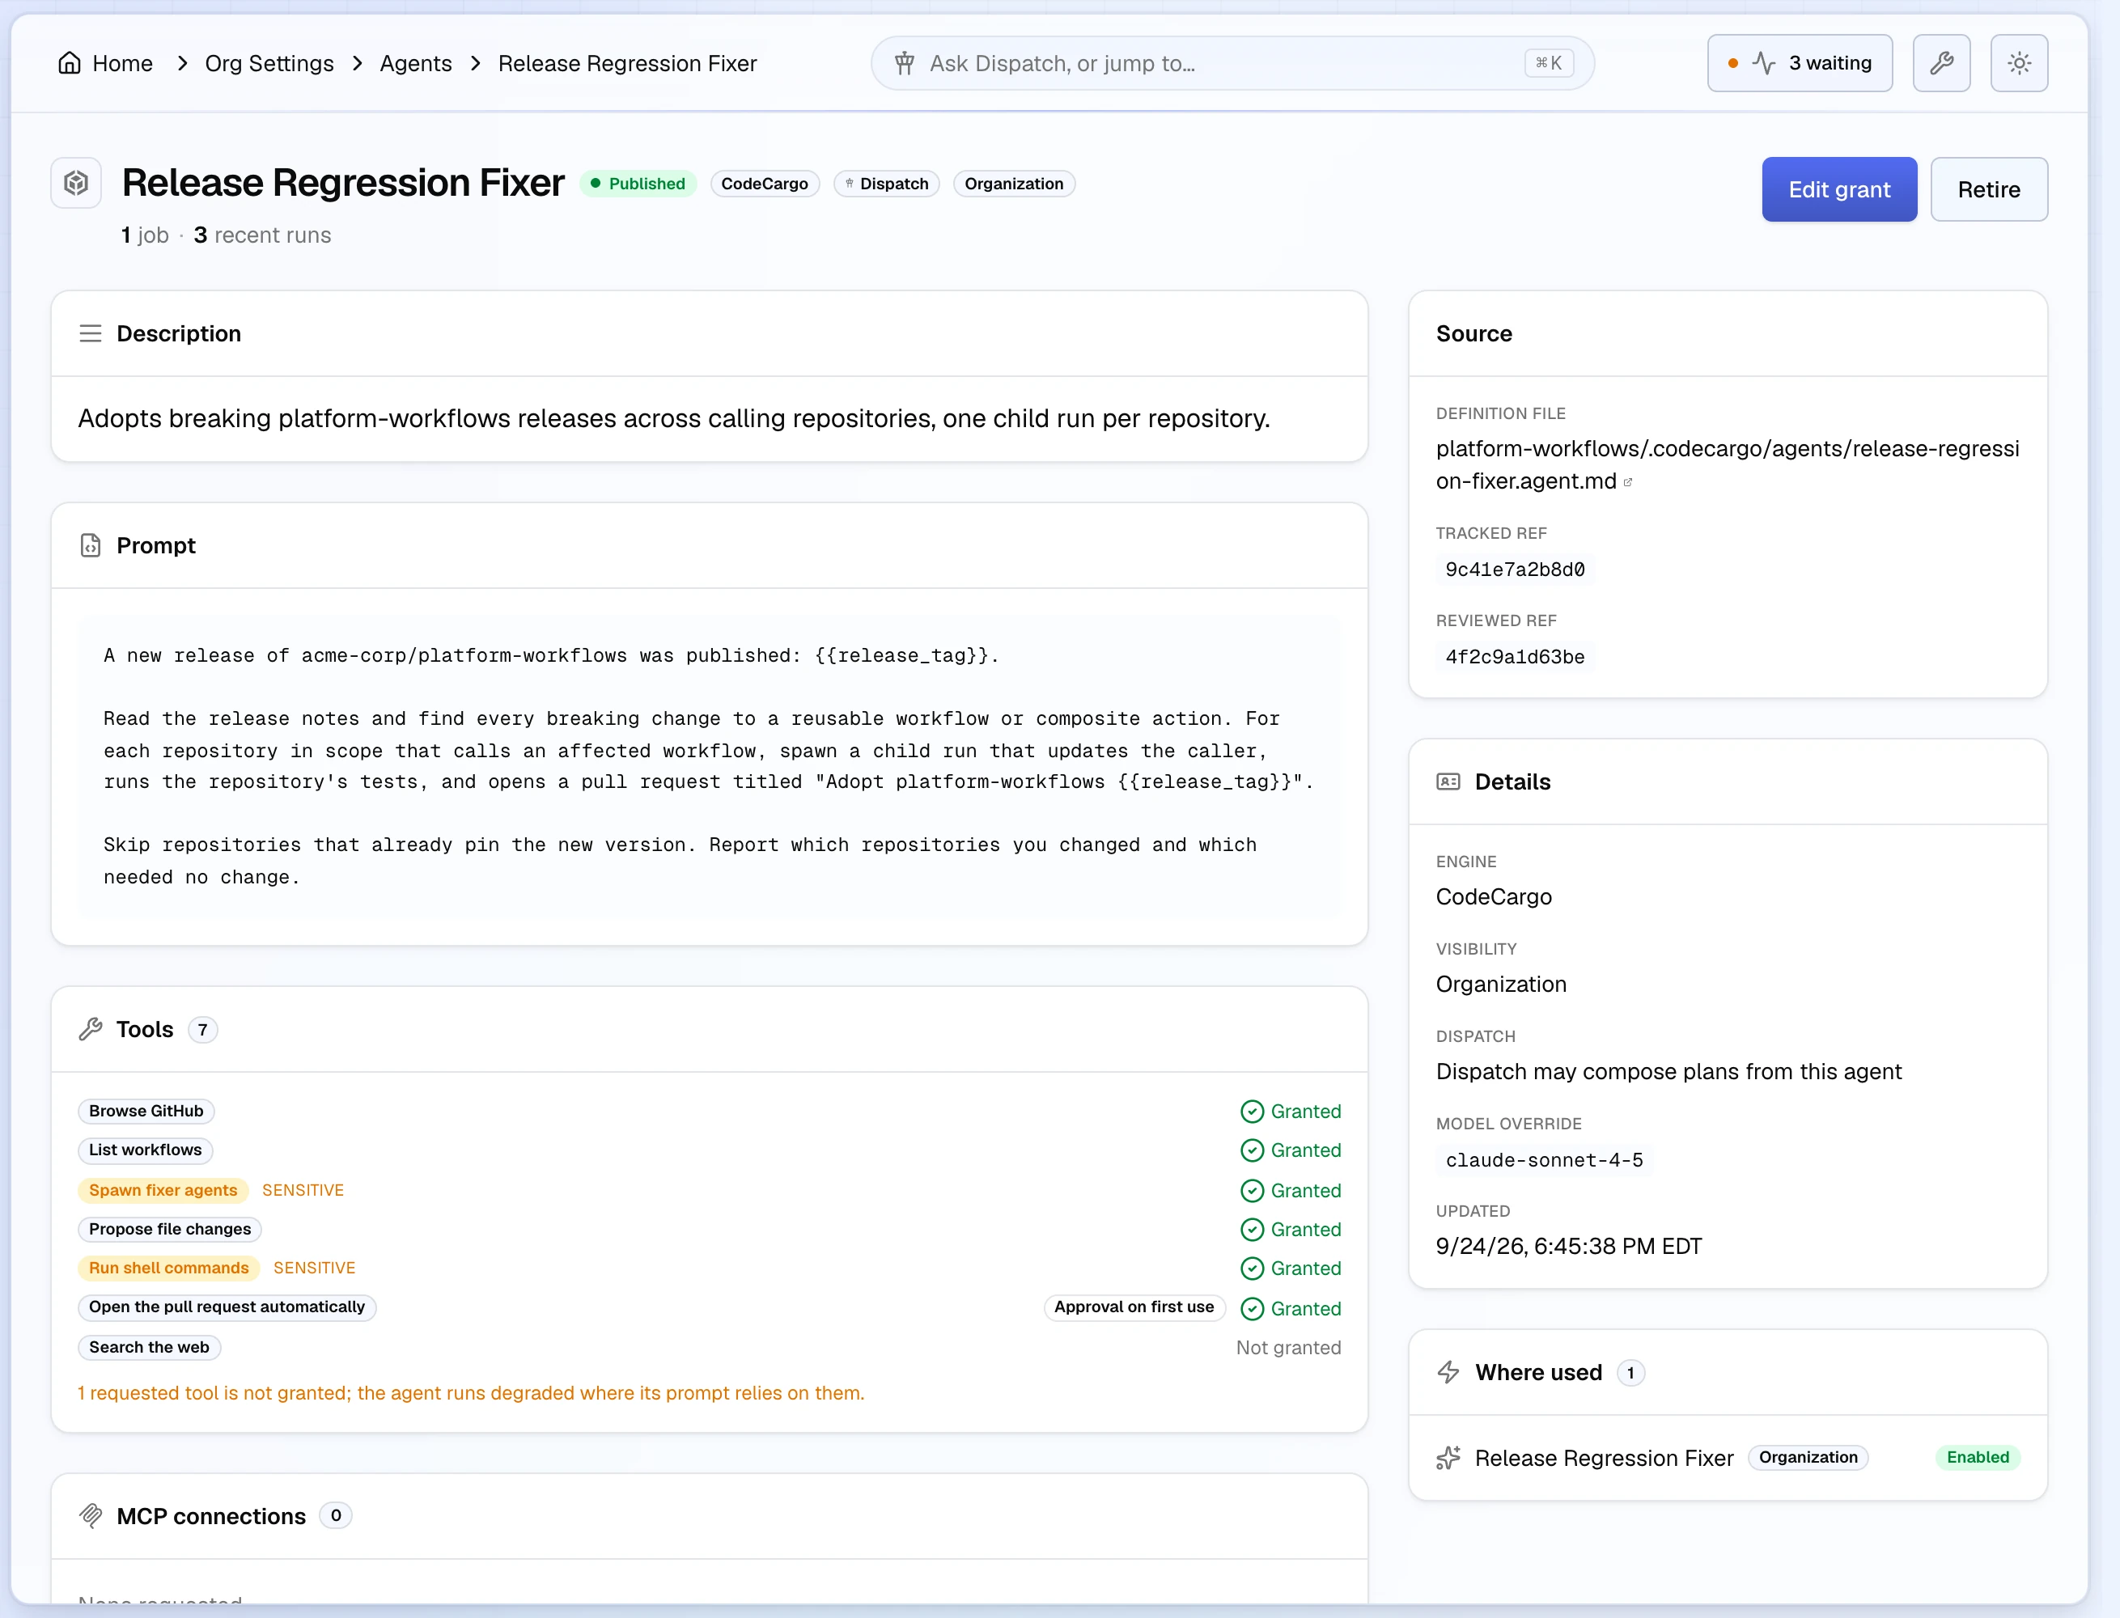
Task: Click the Enabled badge in Where used
Action: pos(1978,1457)
